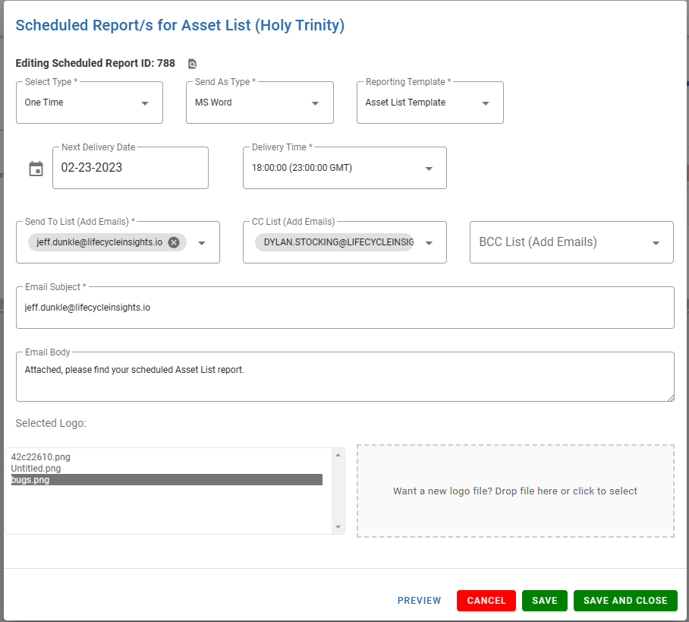This screenshot has width=689, height=622.
Task: Click the Next Delivery Date field
Action: tap(130, 168)
